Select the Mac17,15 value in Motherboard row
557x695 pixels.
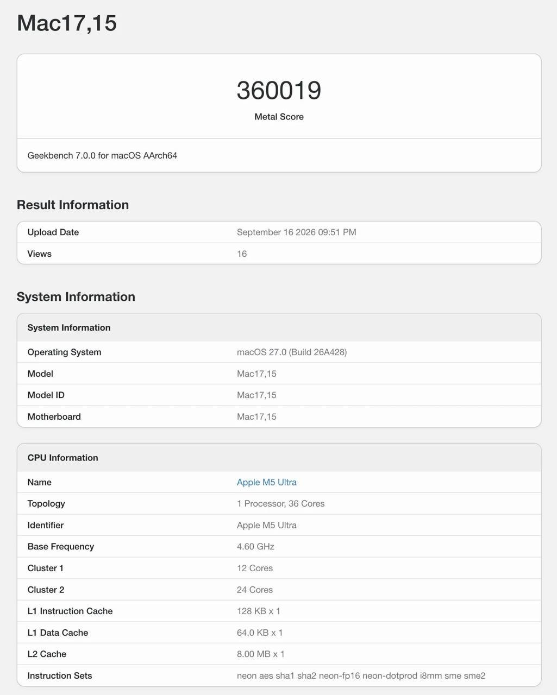(x=256, y=417)
